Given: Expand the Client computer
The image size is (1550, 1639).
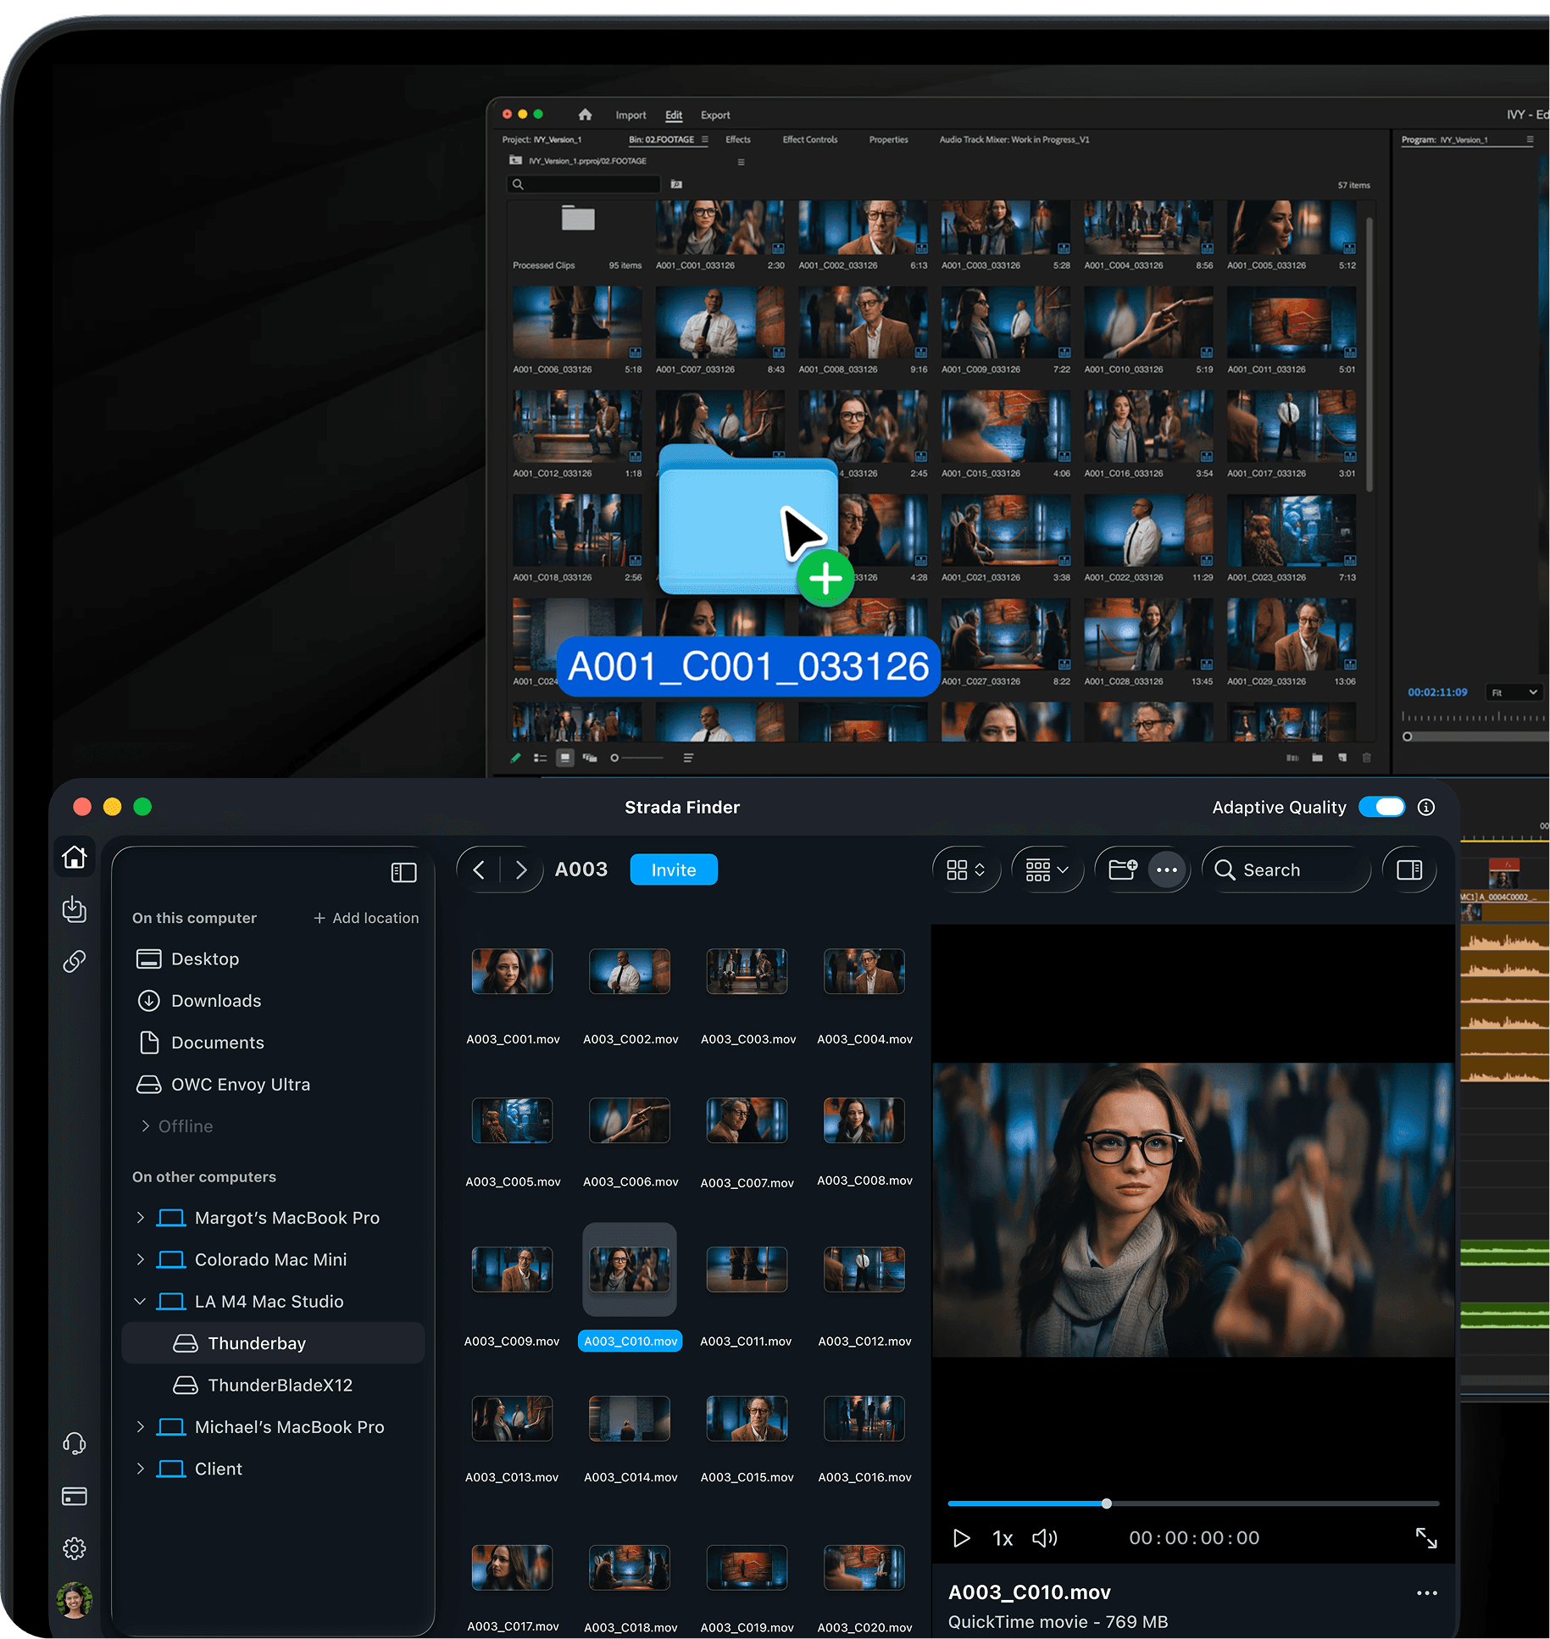Looking at the screenshot, I should (x=141, y=1469).
